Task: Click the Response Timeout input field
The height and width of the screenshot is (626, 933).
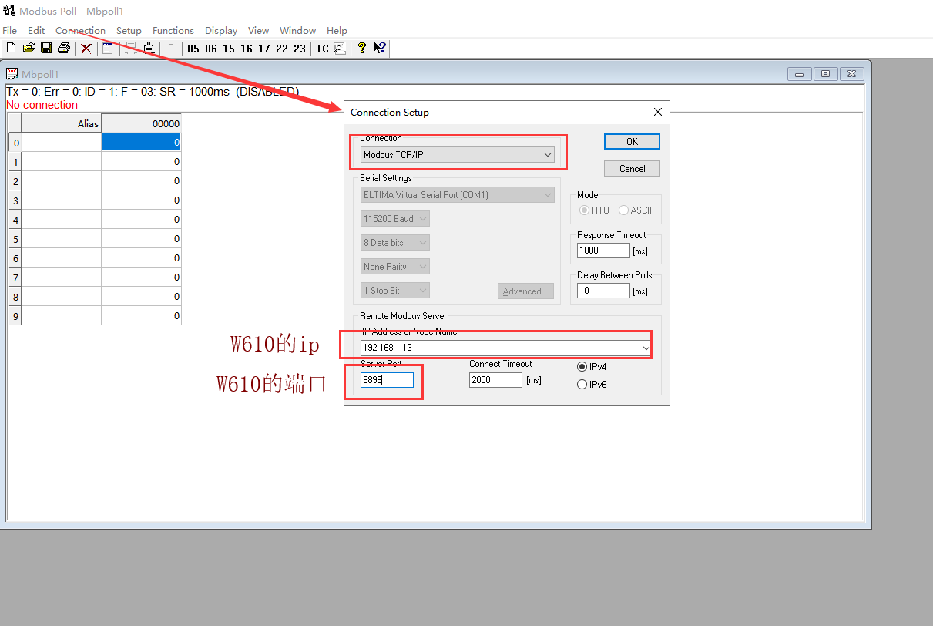Action: 603,251
